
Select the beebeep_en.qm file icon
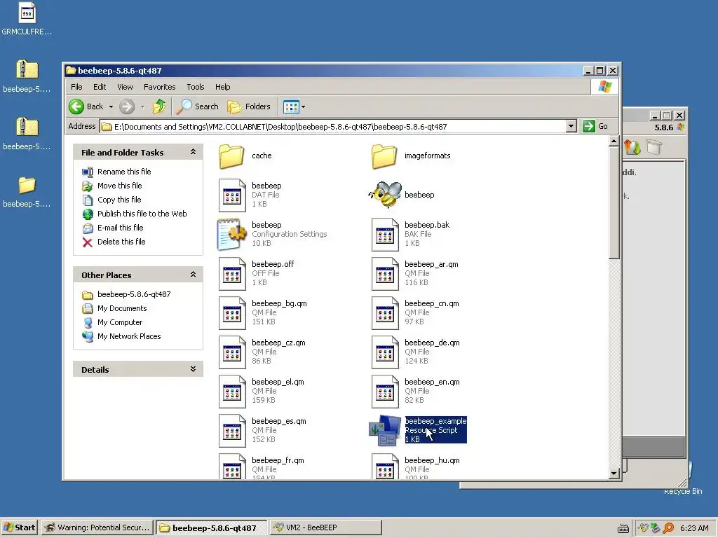tap(385, 392)
